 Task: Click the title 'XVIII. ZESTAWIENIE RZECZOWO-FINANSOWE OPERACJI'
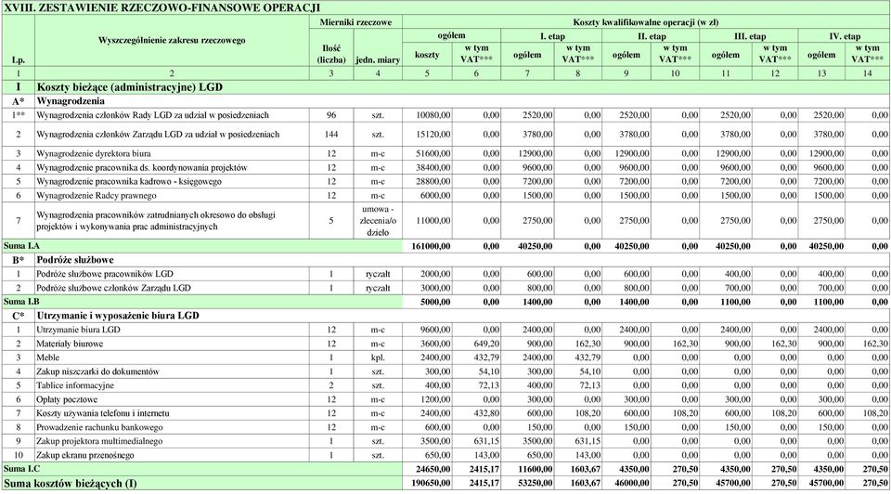(161, 7)
